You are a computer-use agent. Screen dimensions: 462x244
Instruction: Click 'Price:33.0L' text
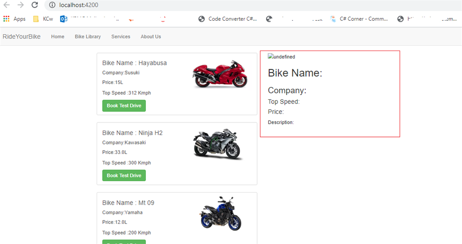coord(115,152)
